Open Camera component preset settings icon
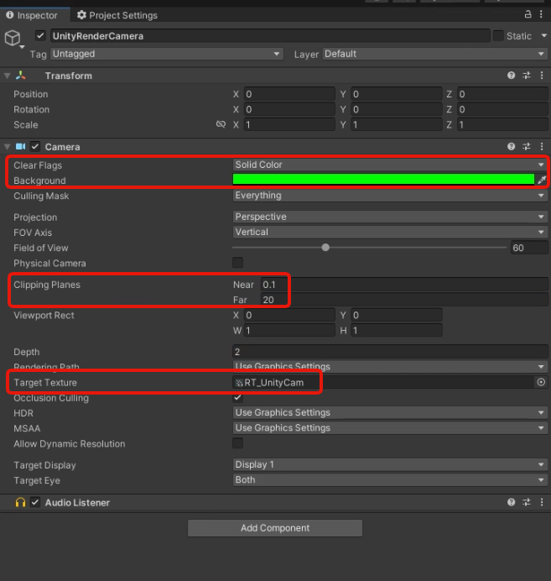Image resolution: width=551 pixels, height=581 pixels. click(527, 146)
